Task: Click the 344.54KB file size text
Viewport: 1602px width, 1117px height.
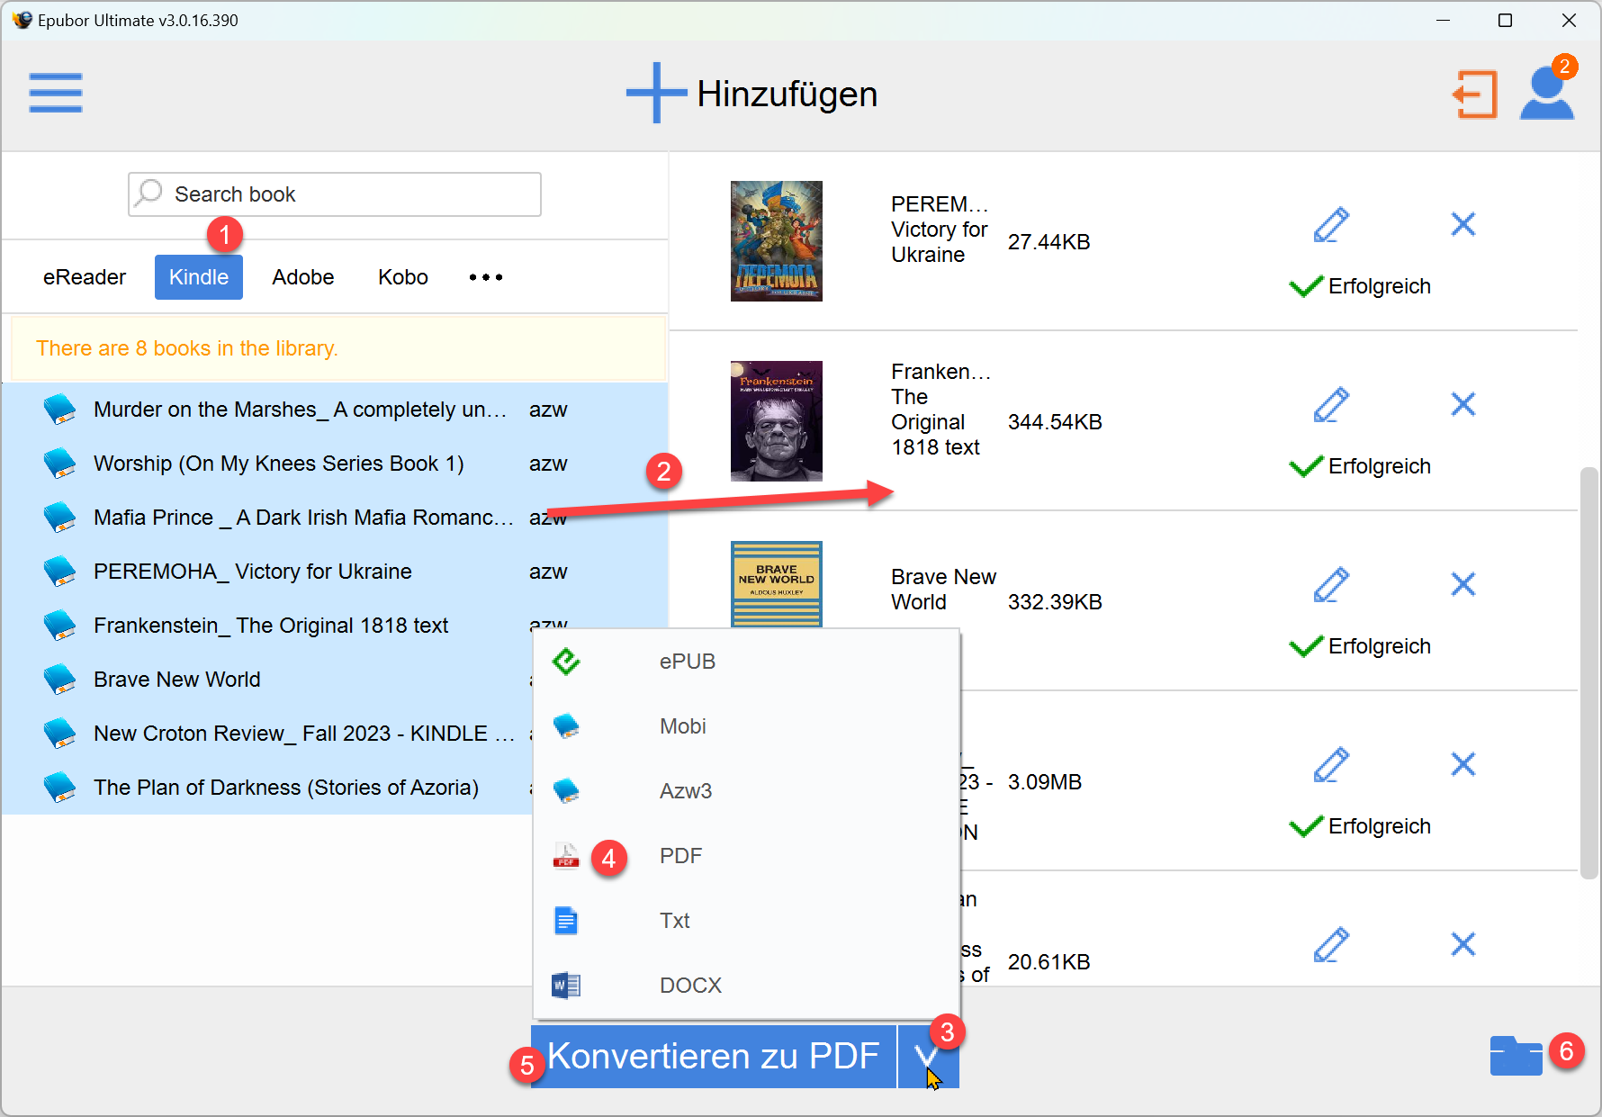Action: [1055, 422]
